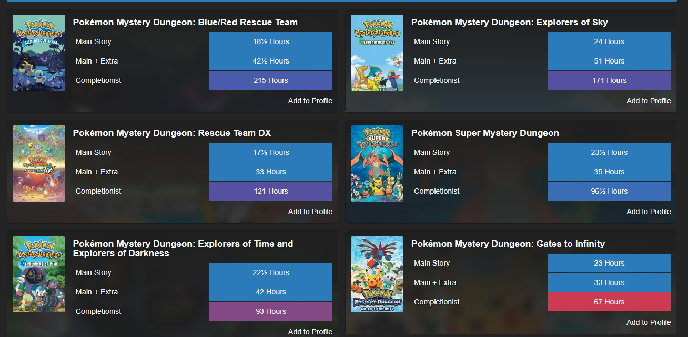Add Explorers of Time to Profile
This screenshot has height=337, width=688.
click(x=310, y=332)
